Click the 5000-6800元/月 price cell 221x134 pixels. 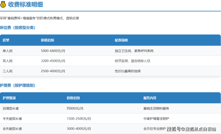pyautogui.click(x=53, y=51)
